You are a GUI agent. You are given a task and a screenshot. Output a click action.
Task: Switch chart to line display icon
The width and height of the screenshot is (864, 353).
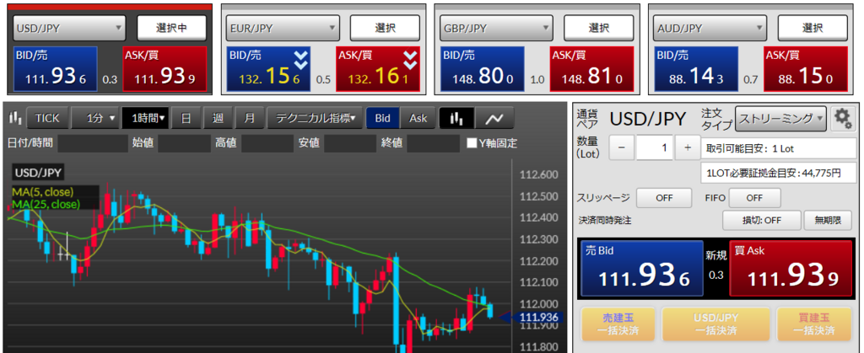pos(494,118)
